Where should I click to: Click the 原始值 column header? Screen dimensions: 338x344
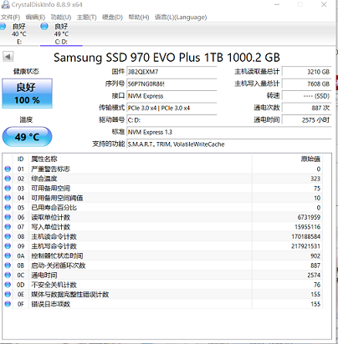[x=287, y=159]
